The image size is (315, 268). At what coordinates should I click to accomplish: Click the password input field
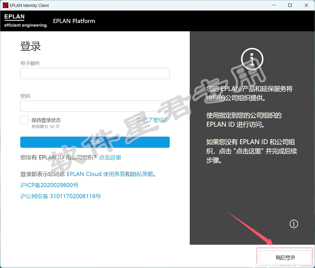[x=95, y=106]
